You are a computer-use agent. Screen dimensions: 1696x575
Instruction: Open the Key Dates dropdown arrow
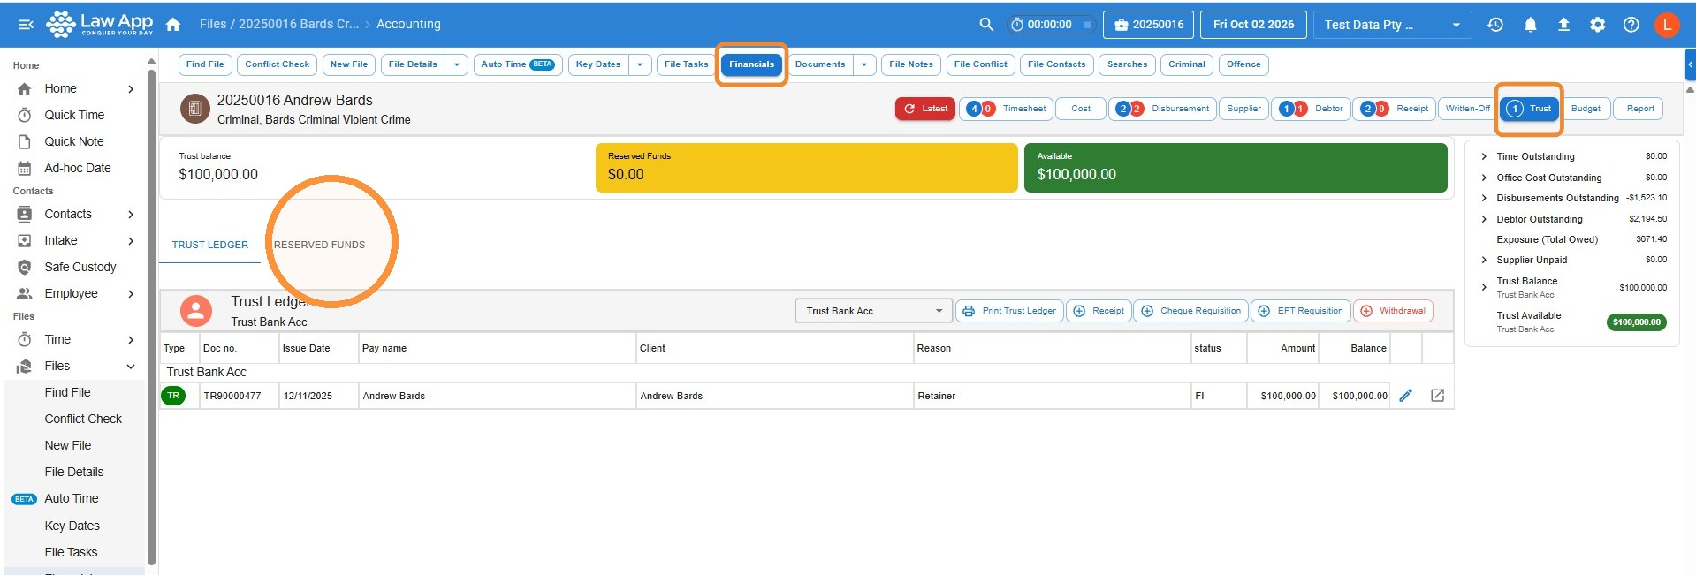click(641, 64)
